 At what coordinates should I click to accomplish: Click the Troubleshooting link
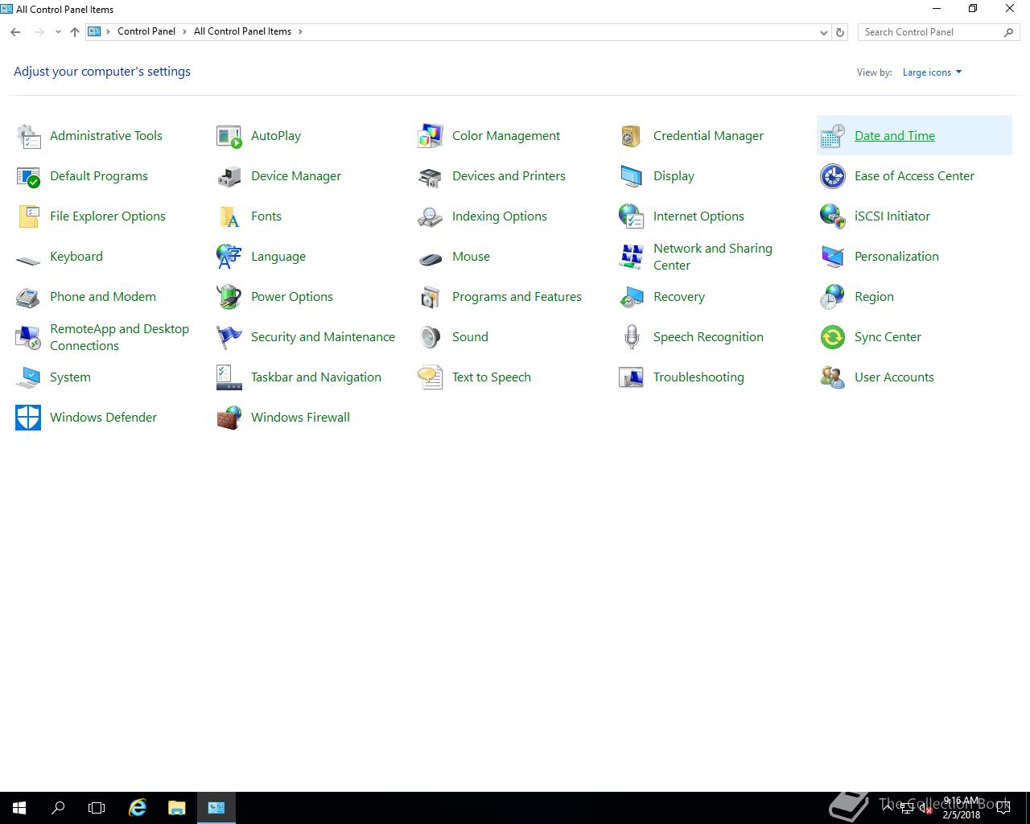pyautogui.click(x=698, y=377)
